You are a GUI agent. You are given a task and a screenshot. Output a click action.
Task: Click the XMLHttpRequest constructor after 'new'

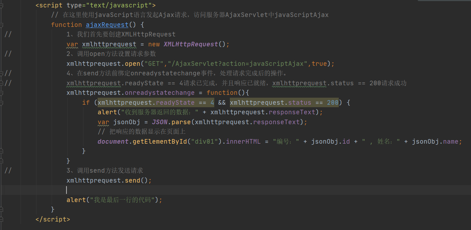pyautogui.click(x=191, y=44)
